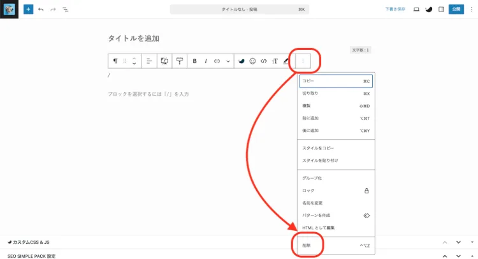Screen dimensions: 478x259
Task: Click the block options three-dot button
Action: 303,61
